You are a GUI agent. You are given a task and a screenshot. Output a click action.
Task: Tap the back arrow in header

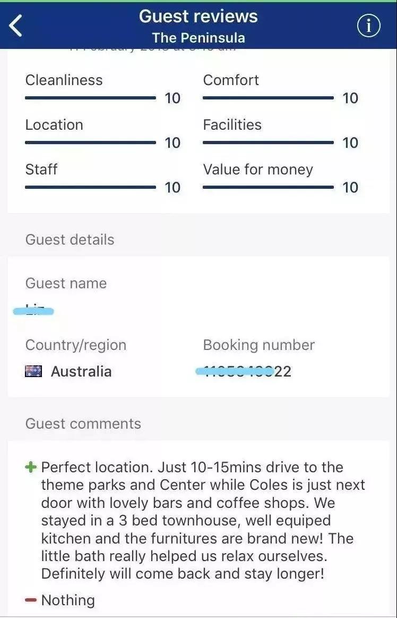16,26
